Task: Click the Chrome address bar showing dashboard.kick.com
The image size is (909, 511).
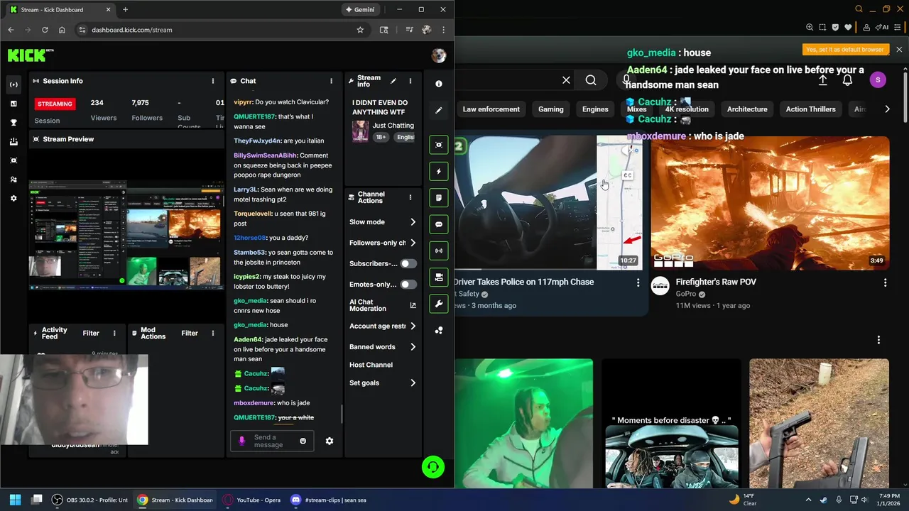Action: pyautogui.click(x=220, y=30)
